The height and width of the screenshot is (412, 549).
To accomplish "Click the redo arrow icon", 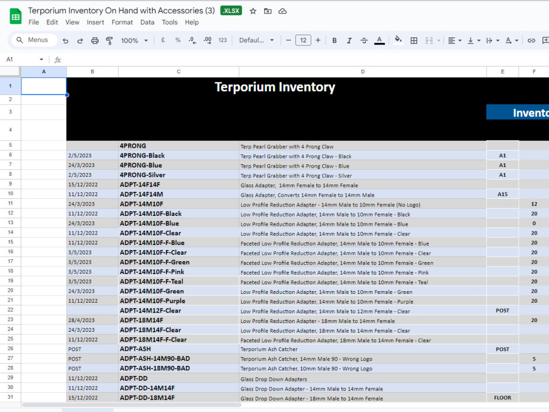I will [80, 41].
